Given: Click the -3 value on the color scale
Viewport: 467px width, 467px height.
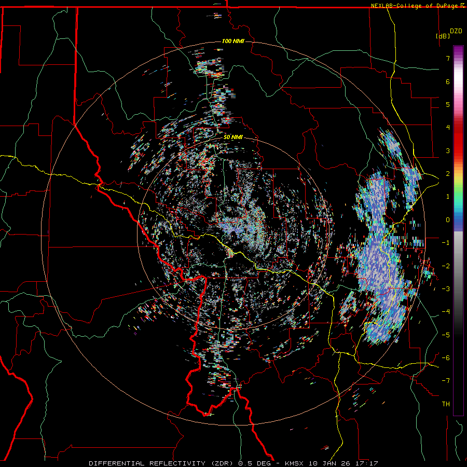Looking at the screenshot, I should click(446, 289).
